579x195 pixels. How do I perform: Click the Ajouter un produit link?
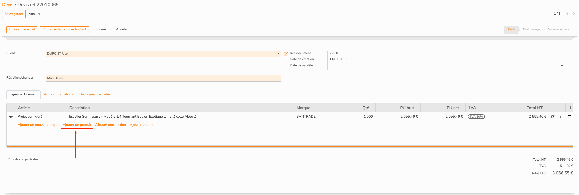click(77, 125)
